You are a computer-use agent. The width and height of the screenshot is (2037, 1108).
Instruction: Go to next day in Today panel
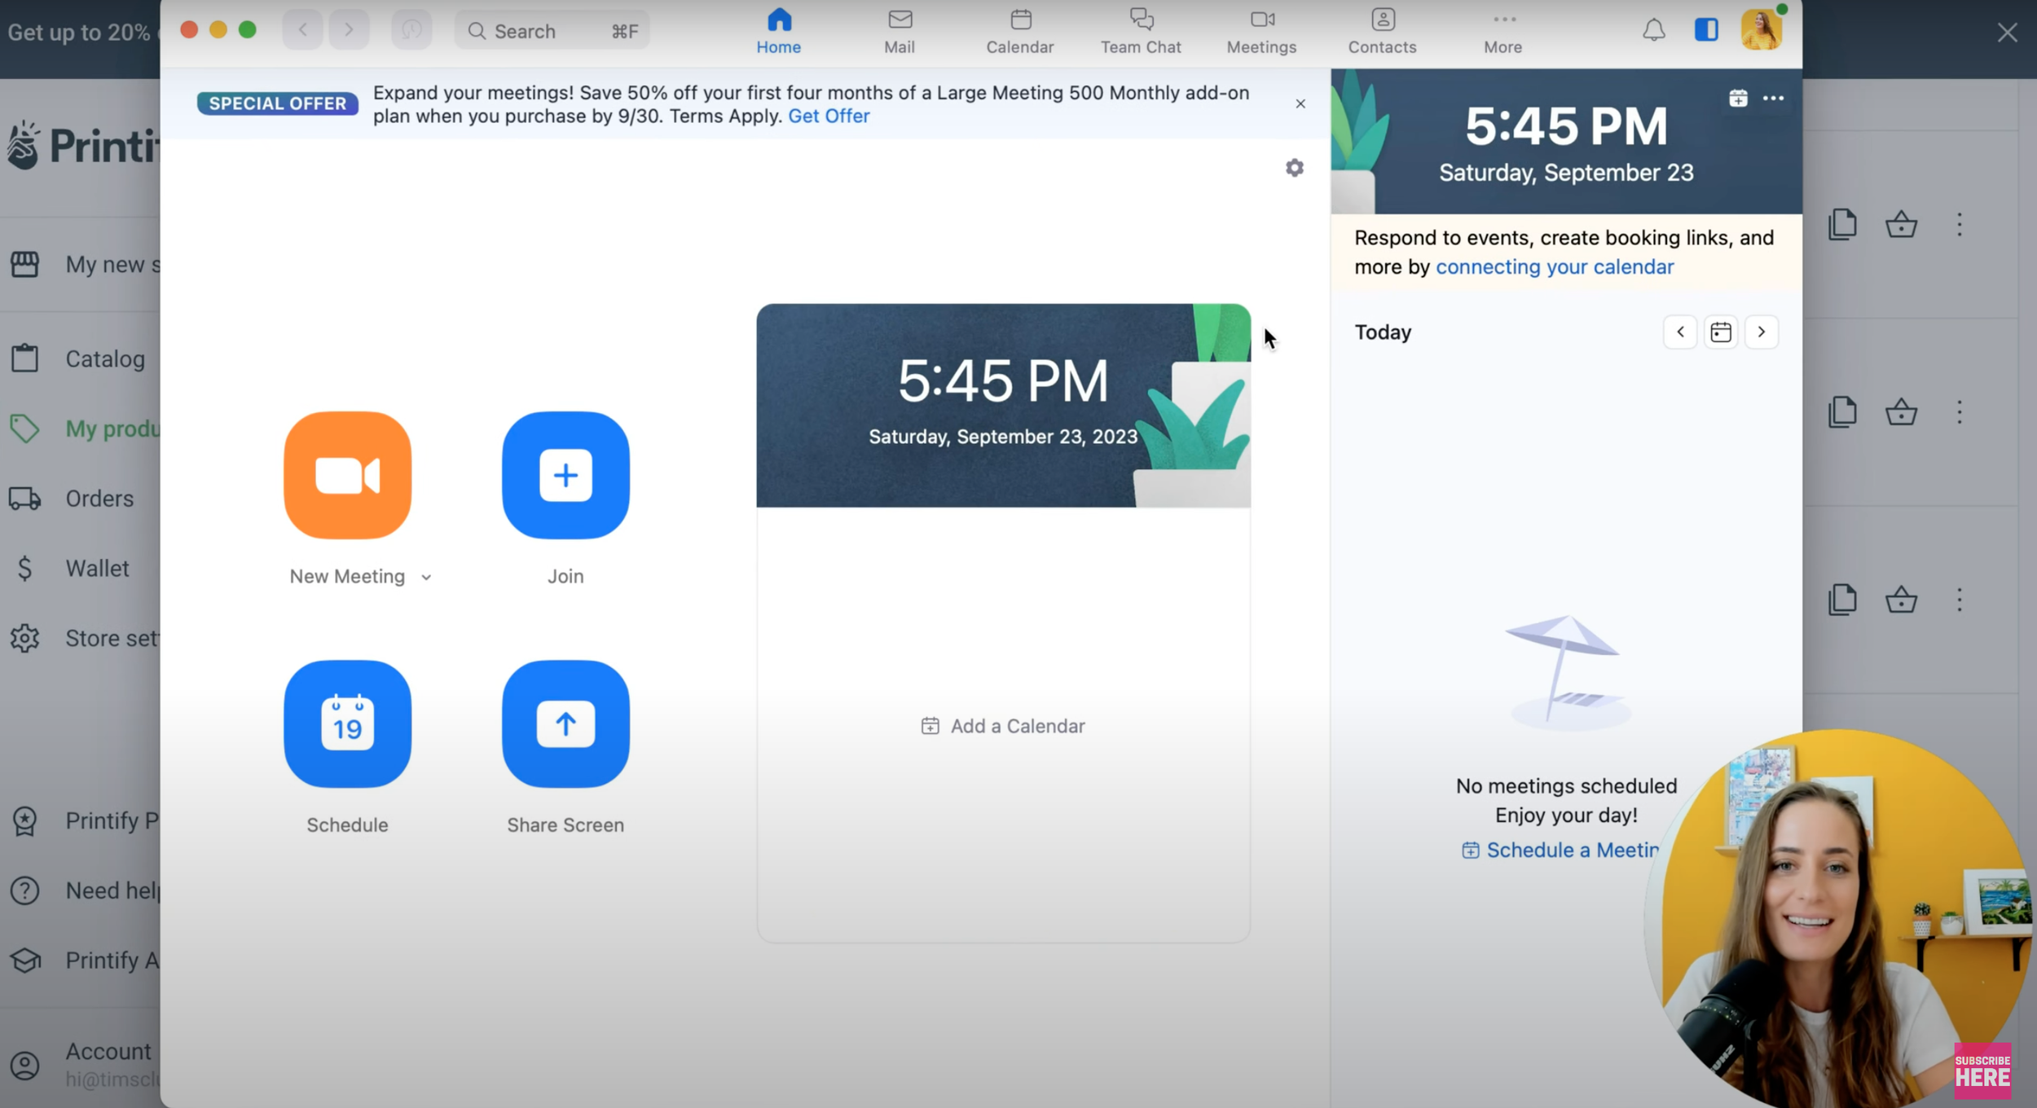[x=1762, y=332]
